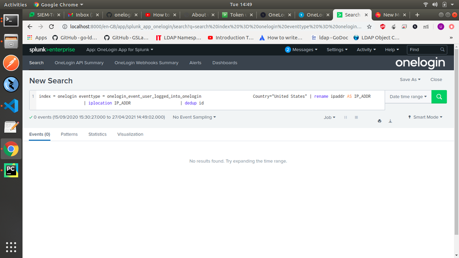Expand the Save As menu
Image resolution: width=459 pixels, height=258 pixels.
410,79
